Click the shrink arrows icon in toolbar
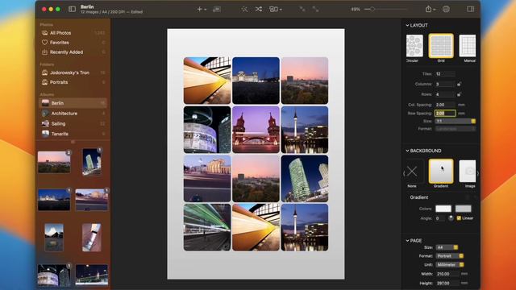The width and height of the screenshot is (516, 290). click(302, 9)
